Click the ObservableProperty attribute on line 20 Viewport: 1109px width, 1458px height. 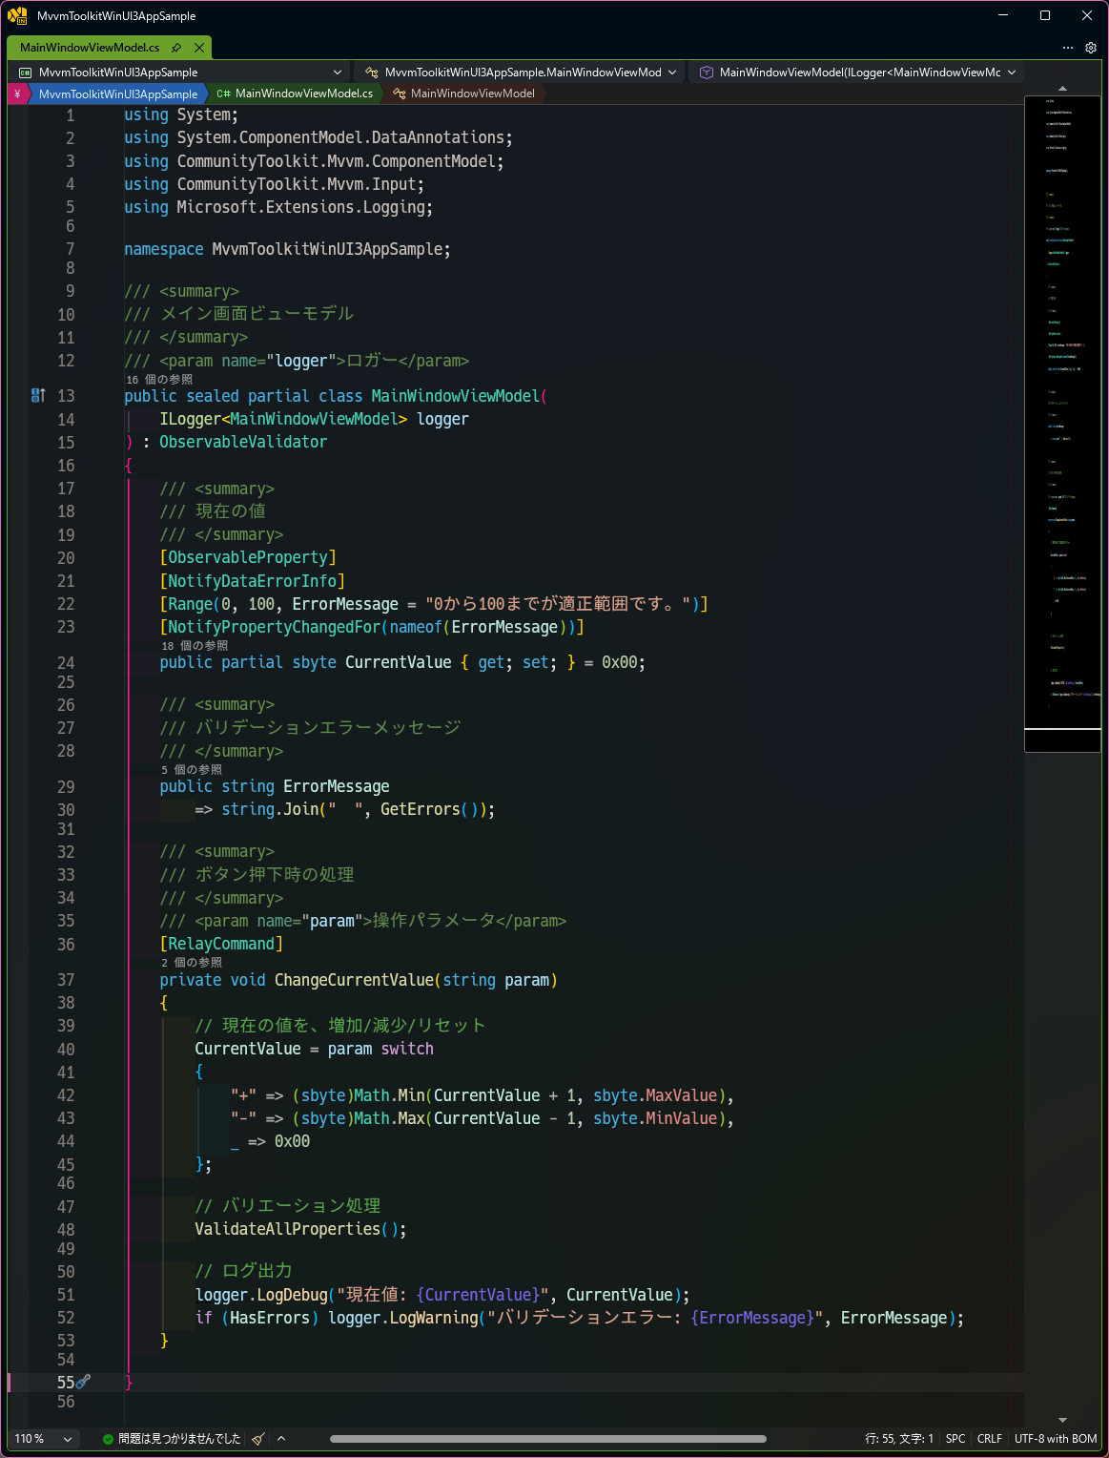pos(248,557)
